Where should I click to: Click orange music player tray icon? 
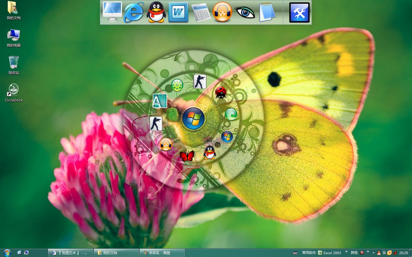389,253
